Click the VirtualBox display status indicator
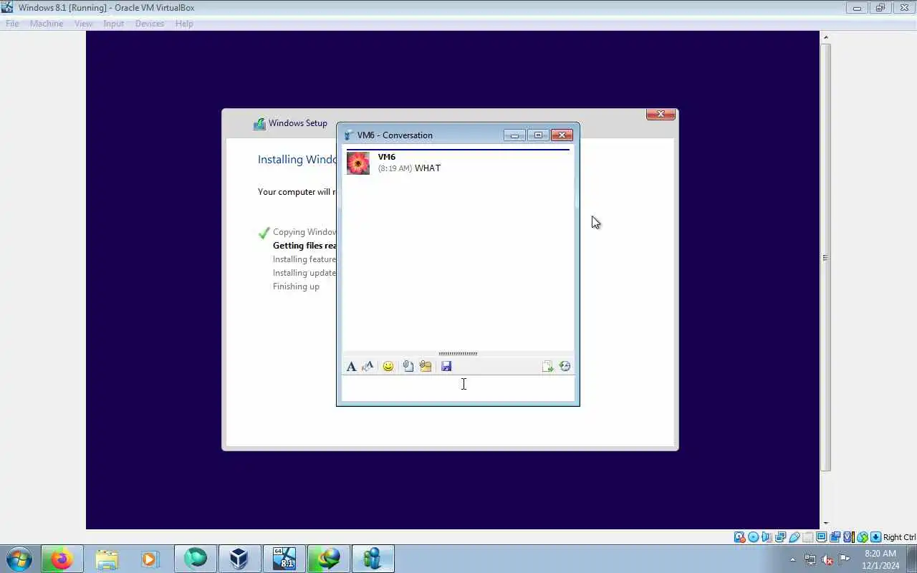This screenshot has height=573, width=917. [822, 537]
